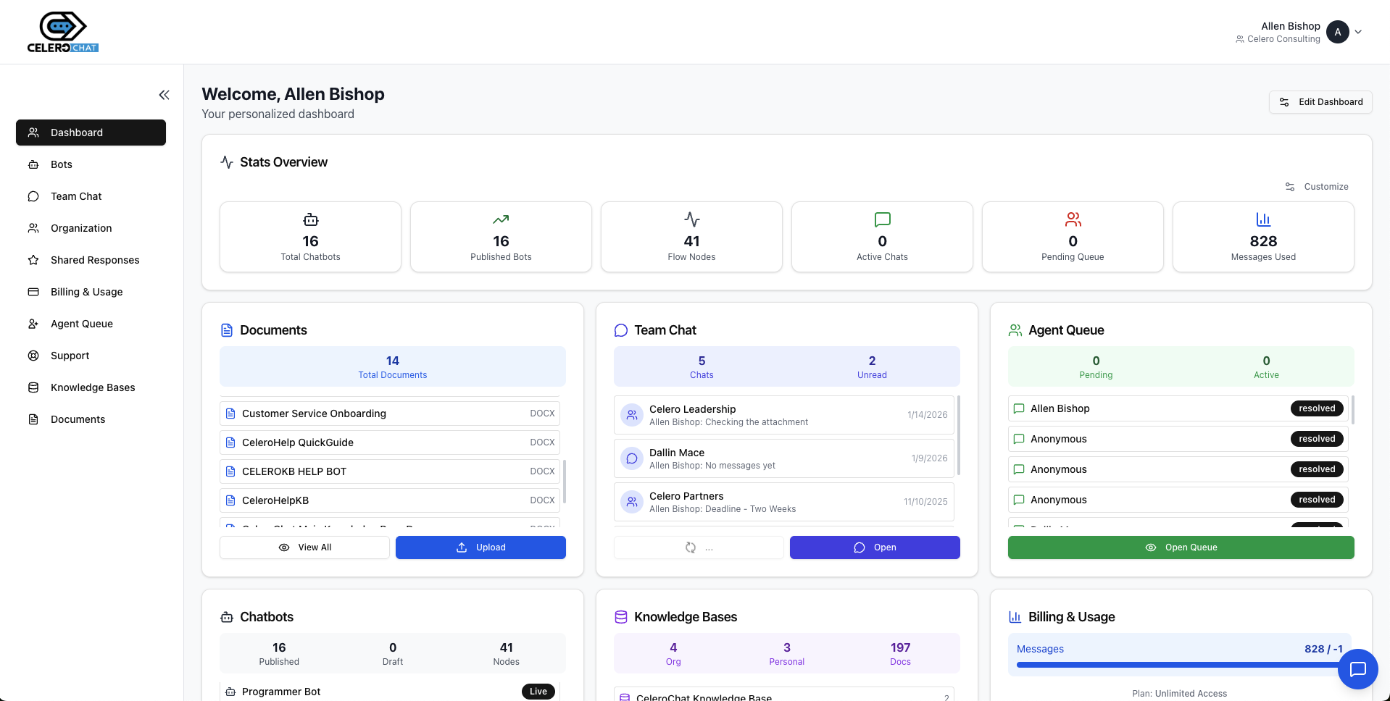Click View All documents button

304,547
